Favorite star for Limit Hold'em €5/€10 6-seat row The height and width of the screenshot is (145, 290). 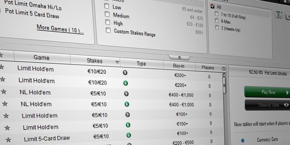[7, 128]
